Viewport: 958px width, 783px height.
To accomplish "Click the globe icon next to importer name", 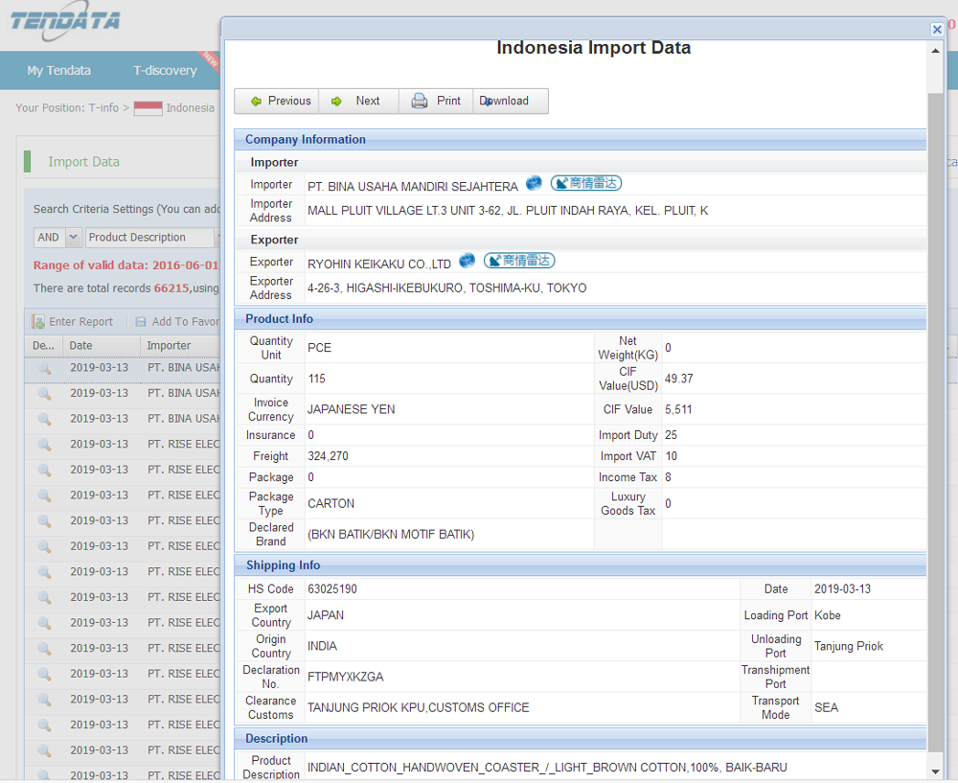I will click(x=534, y=184).
